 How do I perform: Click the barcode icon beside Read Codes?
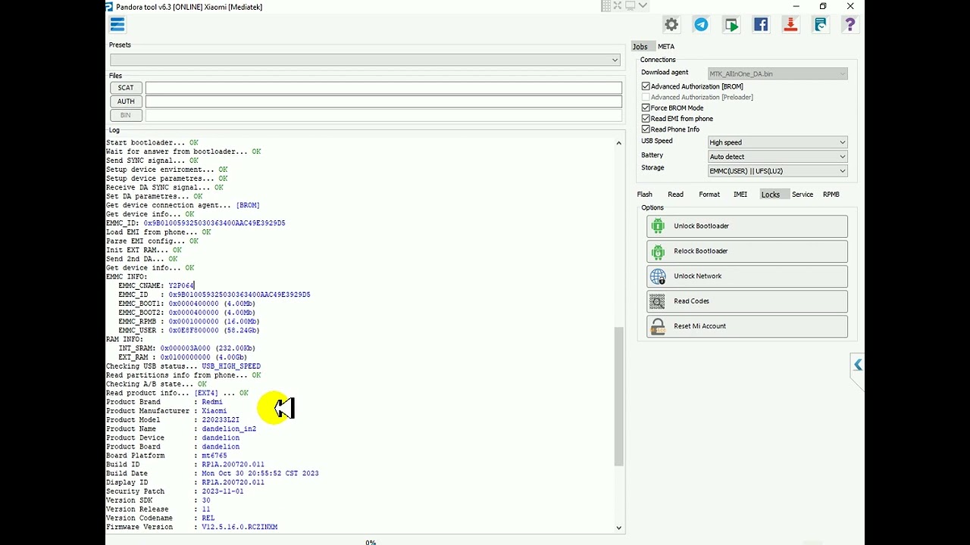[658, 301]
